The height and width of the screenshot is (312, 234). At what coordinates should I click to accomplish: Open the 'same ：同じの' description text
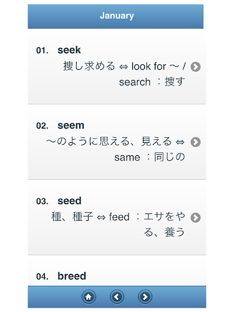150,157
